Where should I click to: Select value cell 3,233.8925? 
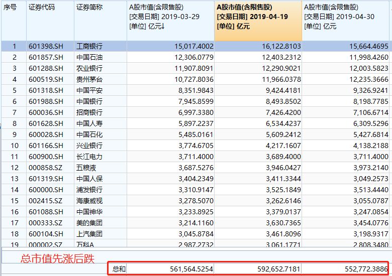tap(170, 212)
